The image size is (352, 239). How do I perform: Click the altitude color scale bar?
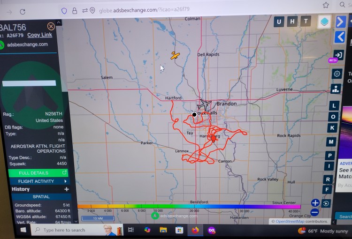(x=189, y=206)
